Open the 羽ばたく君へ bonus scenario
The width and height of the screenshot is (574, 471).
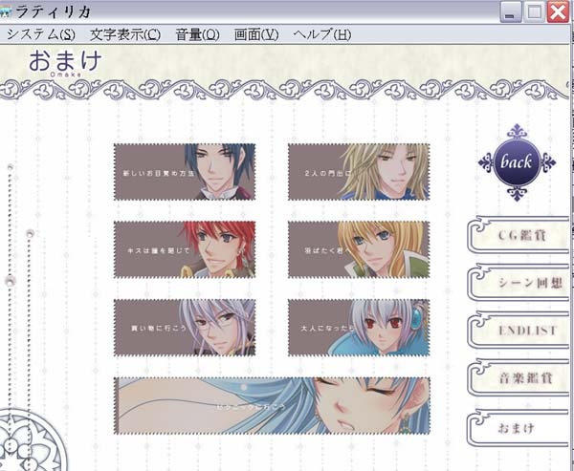point(359,249)
